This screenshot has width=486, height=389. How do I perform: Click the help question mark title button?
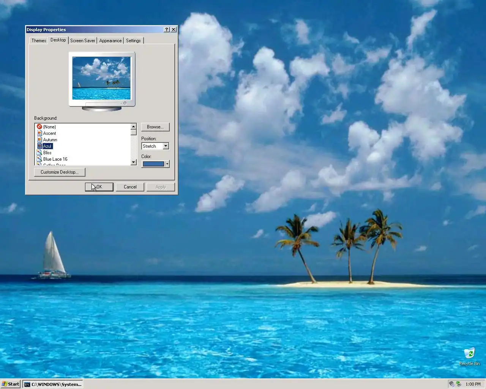167,30
